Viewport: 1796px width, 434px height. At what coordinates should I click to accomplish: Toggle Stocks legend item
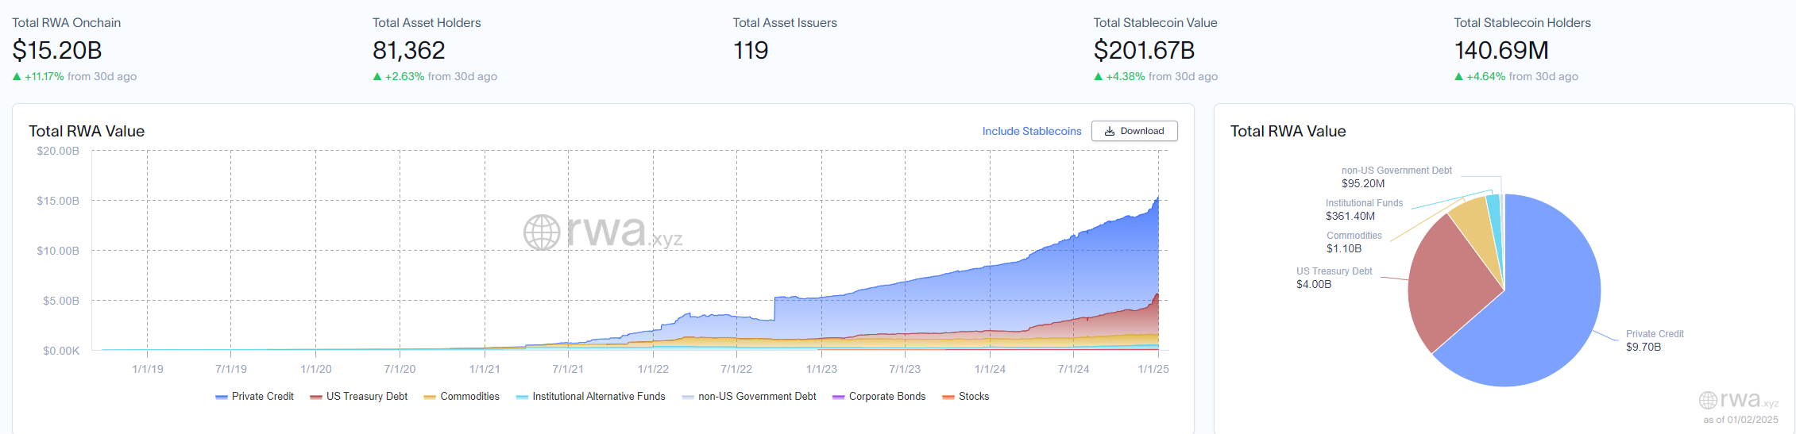tap(965, 397)
